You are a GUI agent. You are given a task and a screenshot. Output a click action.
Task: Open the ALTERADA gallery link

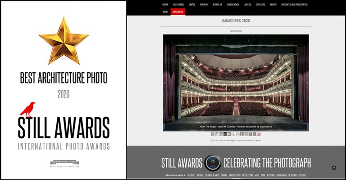click(271, 175)
